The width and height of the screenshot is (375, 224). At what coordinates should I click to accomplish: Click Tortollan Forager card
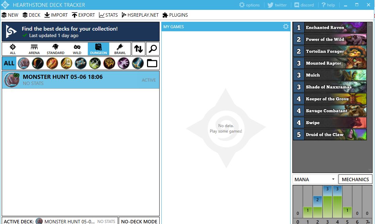click(x=330, y=51)
